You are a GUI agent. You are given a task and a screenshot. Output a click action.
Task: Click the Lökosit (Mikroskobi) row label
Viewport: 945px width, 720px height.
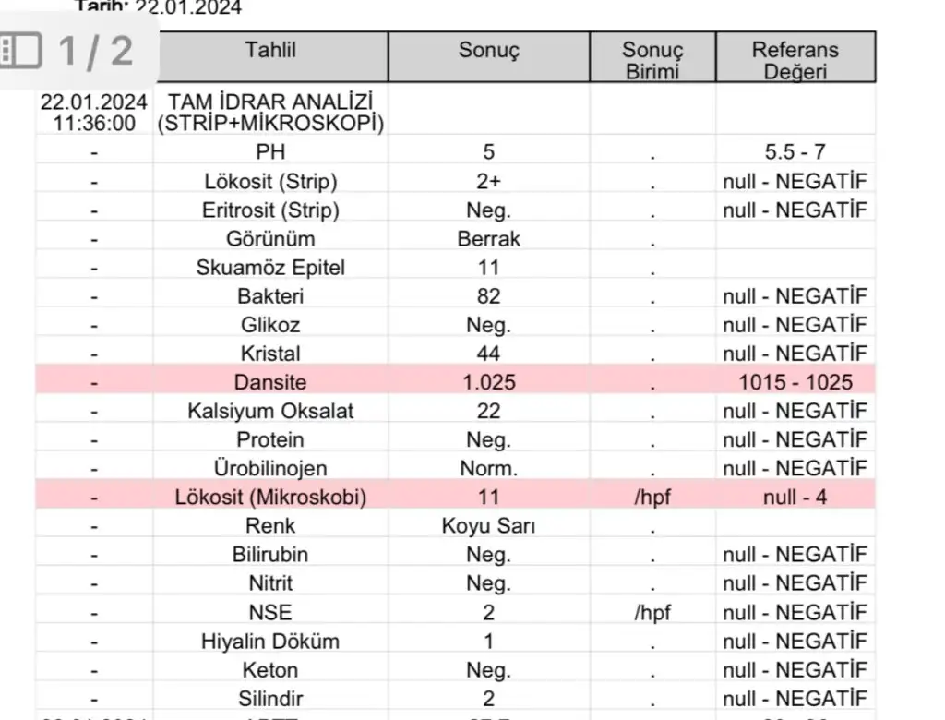click(270, 498)
